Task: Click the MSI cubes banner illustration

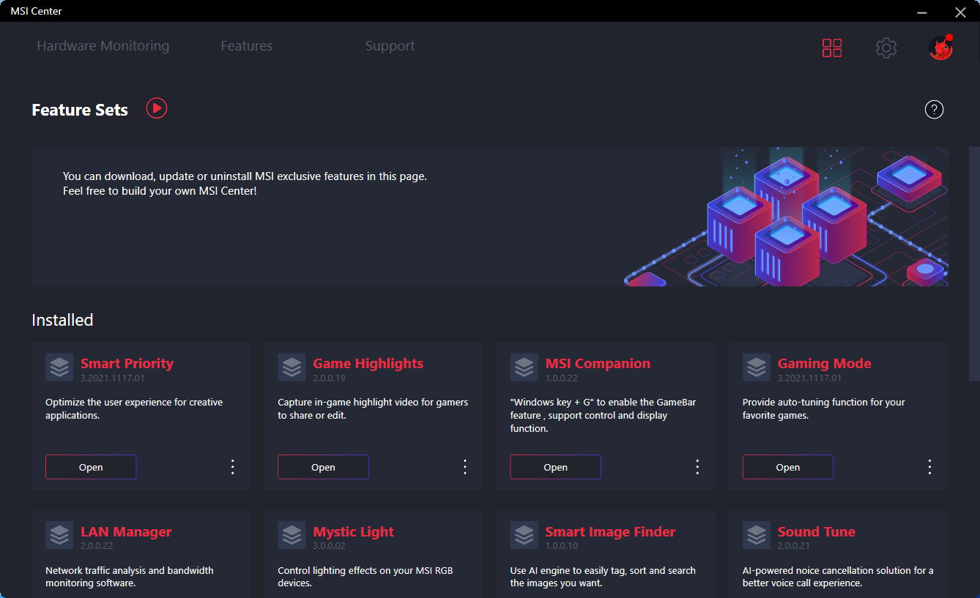Action: click(787, 217)
